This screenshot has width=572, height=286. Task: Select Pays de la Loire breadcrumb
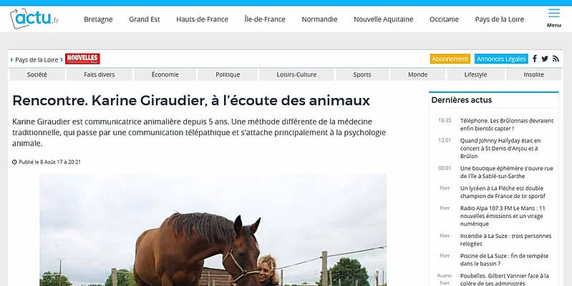[x=37, y=60]
